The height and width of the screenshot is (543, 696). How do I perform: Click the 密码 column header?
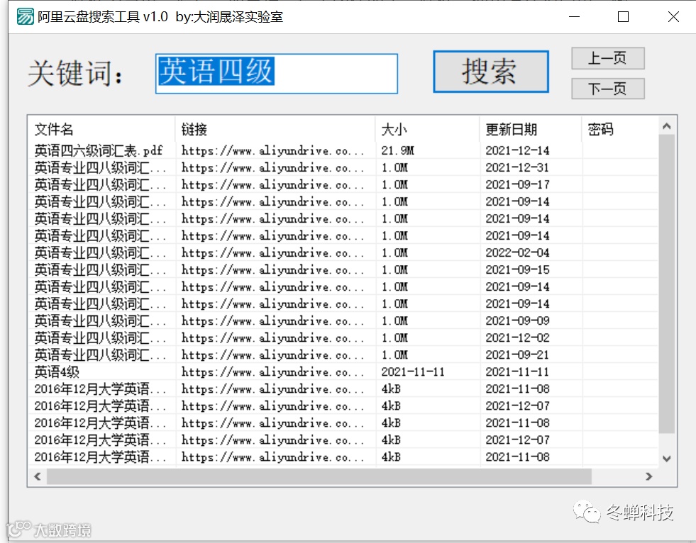[619, 130]
